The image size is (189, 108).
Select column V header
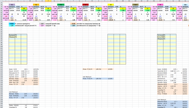coord(86,1)
